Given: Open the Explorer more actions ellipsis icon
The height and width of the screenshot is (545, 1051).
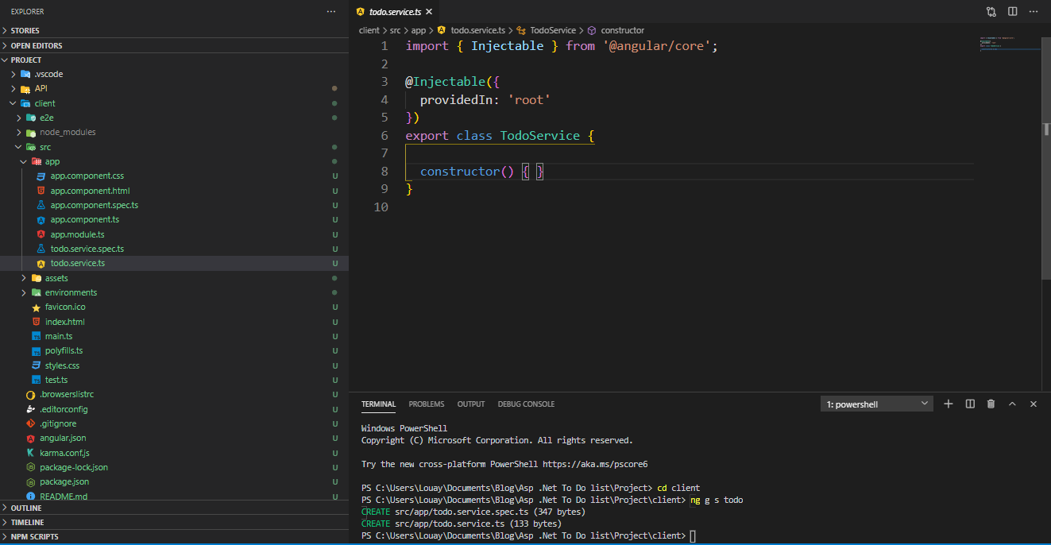Looking at the screenshot, I should coord(330,11).
